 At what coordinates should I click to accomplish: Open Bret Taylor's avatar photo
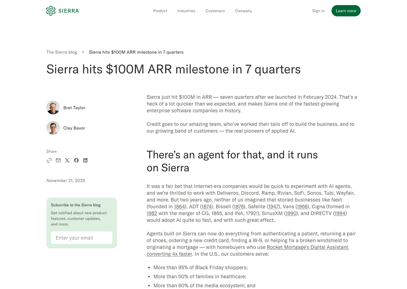pos(53,108)
